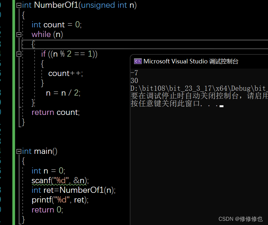Collapse the main function block
The width and height of the screenshot is (268, 225).
[19, 151]
